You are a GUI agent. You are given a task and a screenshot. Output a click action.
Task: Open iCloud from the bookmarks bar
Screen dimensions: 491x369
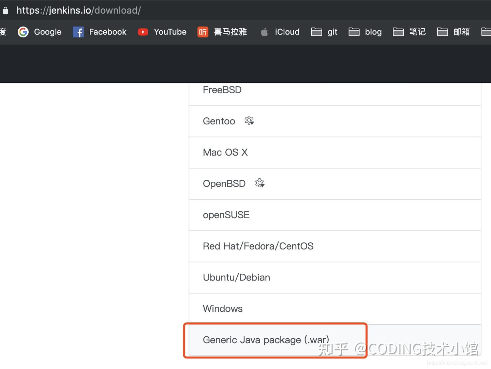(280, 32)
